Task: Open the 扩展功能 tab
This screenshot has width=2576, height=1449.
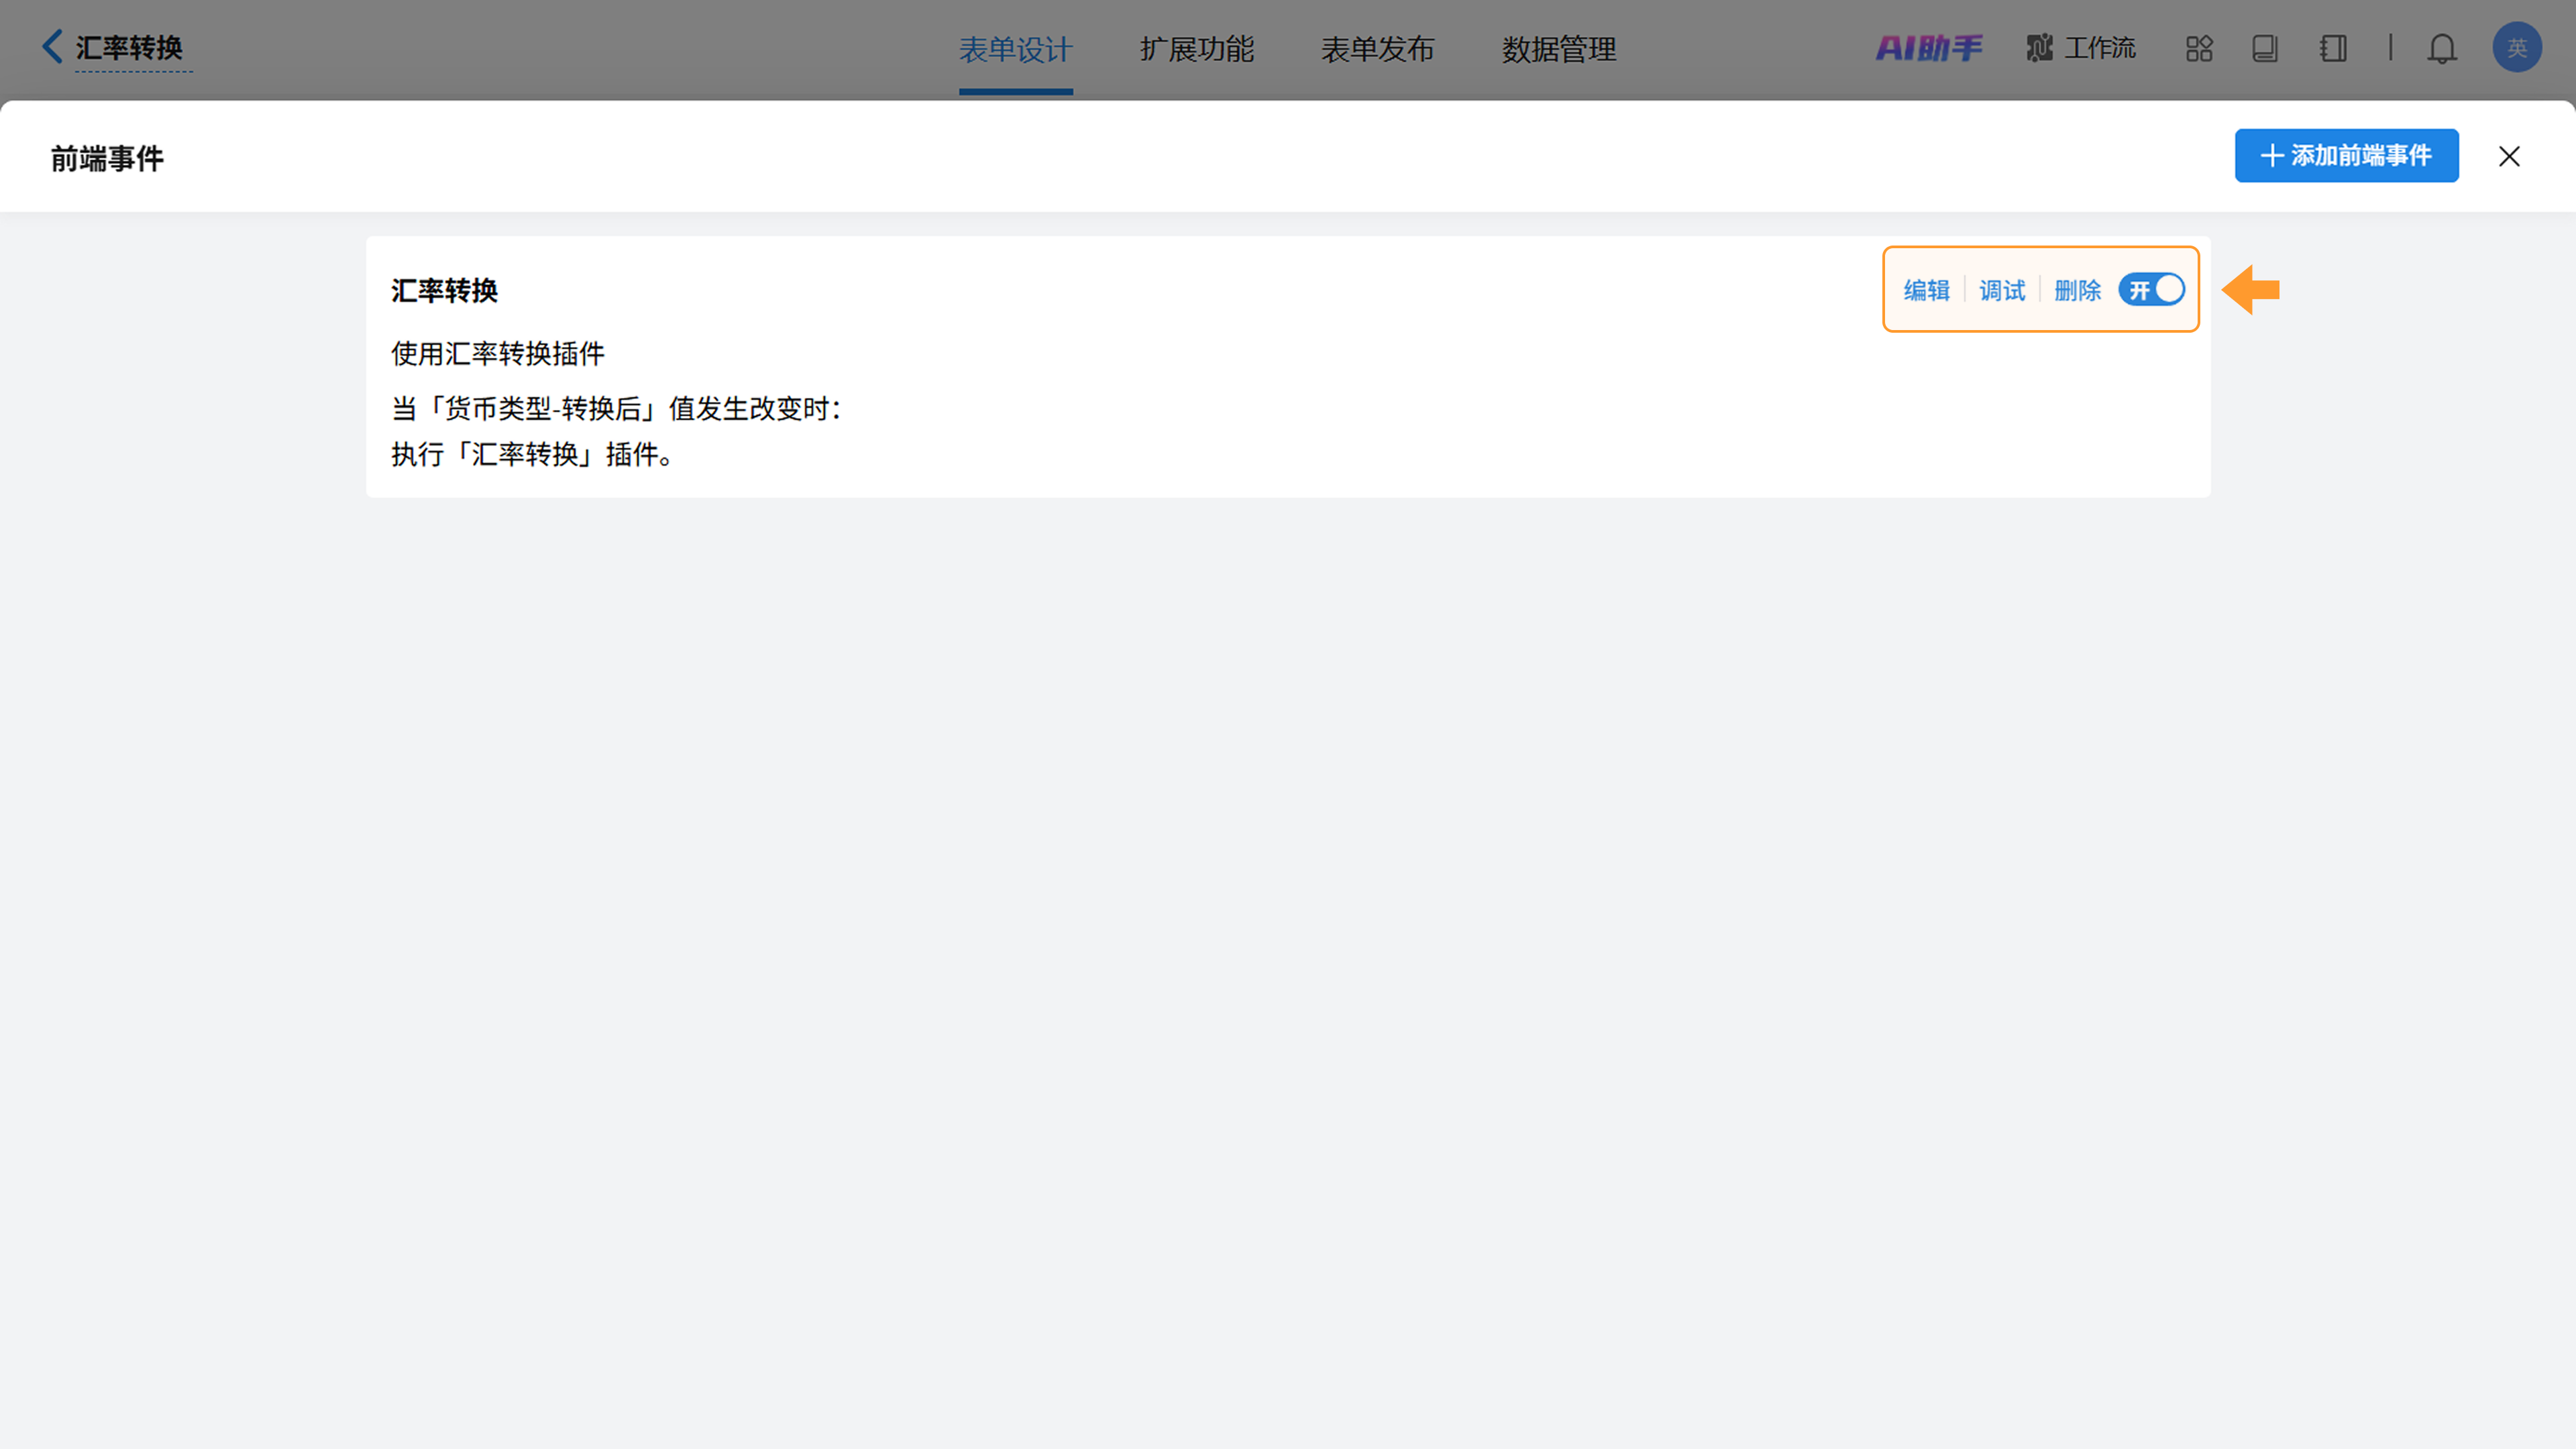Action: pyautogui.click(x=1196, y=49)
